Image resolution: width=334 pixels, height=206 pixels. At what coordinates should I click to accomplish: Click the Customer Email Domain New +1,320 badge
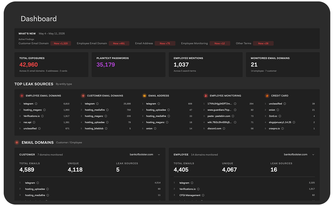click(61, 44)
